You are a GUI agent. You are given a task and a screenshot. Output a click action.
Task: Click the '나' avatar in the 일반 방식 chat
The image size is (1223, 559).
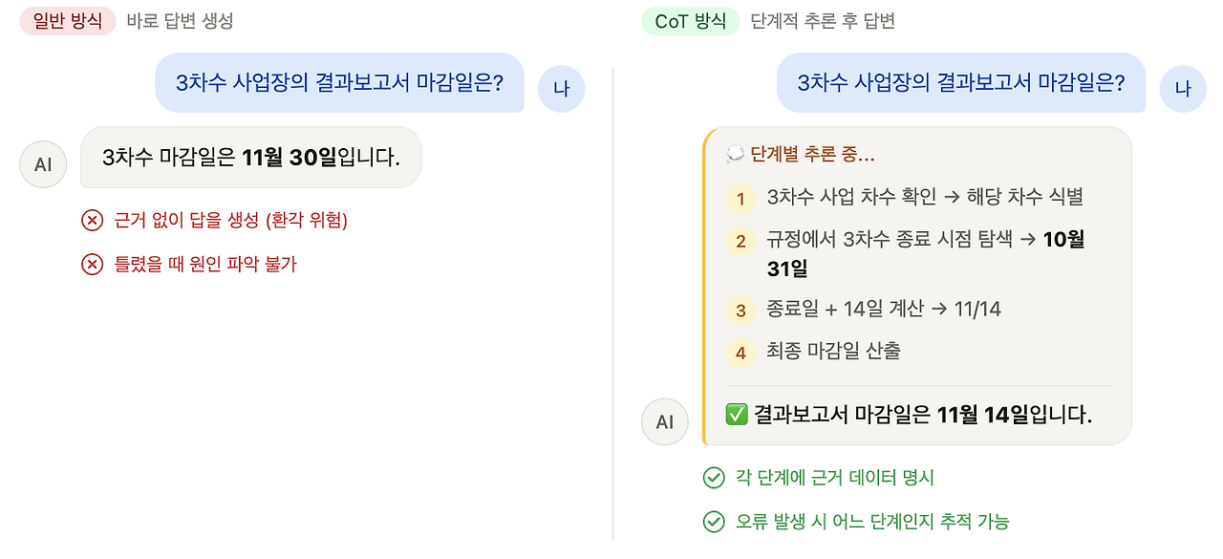[x=562, y=89]
